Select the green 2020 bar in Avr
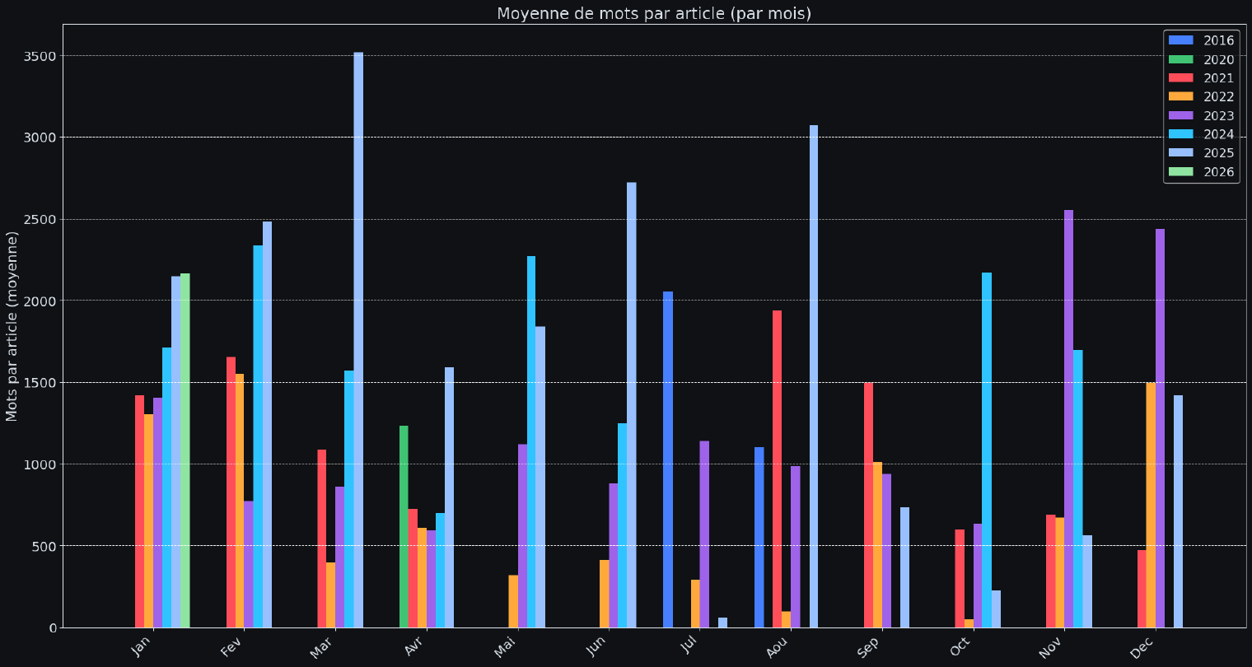This screenshot has height=667, width=1252. pyautogui.click(x=404, y=526)
